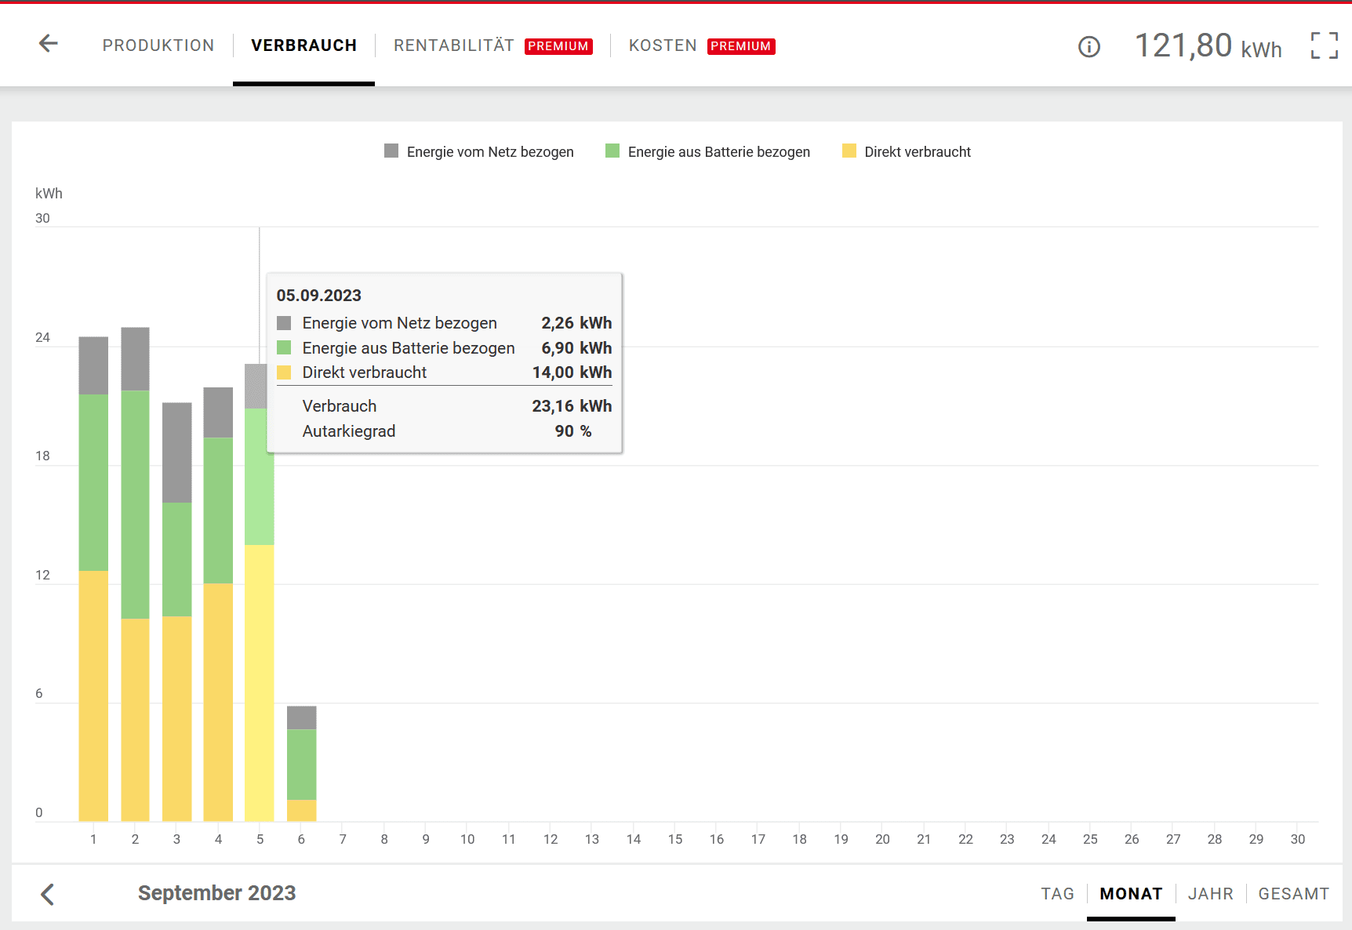The height and width of the screenshot is (930, 1352).
Task: Select the bar for day 4
Action: (218, 605)
